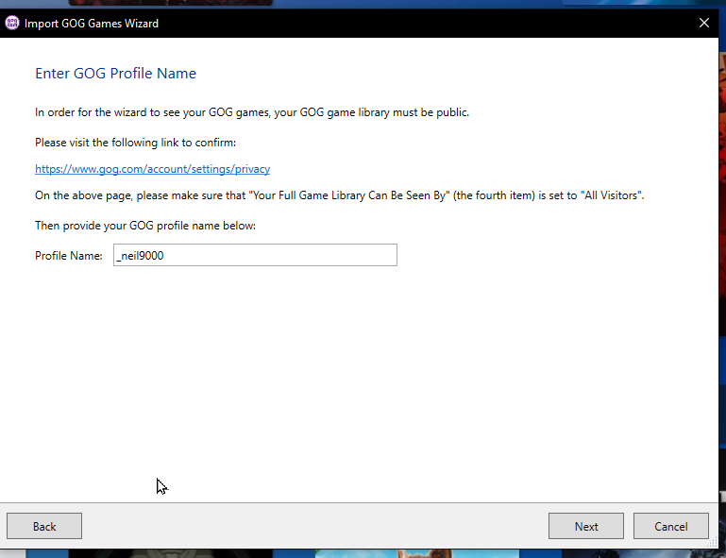The height and width of the screenshot is (558, 726).
Task: Click 'Then provide your GOG profile name below:' text
Action: pyautogui.click(x=145, y=226)
